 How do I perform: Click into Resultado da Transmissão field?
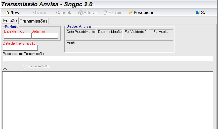108,59
